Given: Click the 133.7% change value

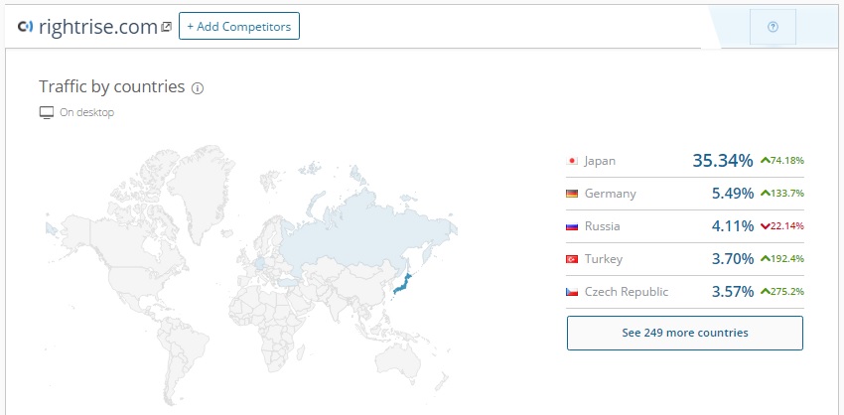Looking at the screenshot, I should pyautogui.click(x=787, y=194).
